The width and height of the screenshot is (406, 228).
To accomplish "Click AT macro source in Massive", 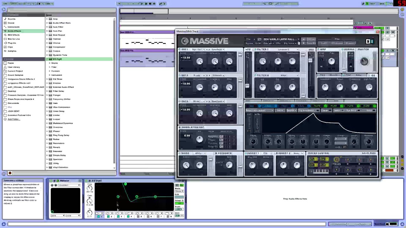I will [x=314, y=165].
